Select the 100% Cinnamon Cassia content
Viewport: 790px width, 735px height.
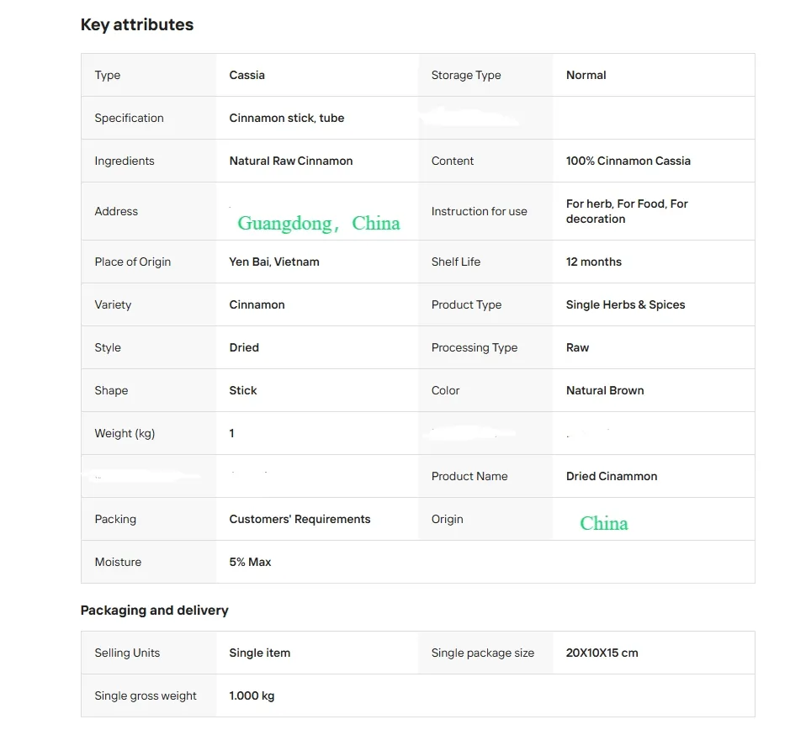(x=628, y=161)
